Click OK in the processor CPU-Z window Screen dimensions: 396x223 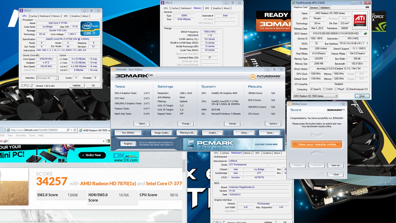tap(93, 85)
